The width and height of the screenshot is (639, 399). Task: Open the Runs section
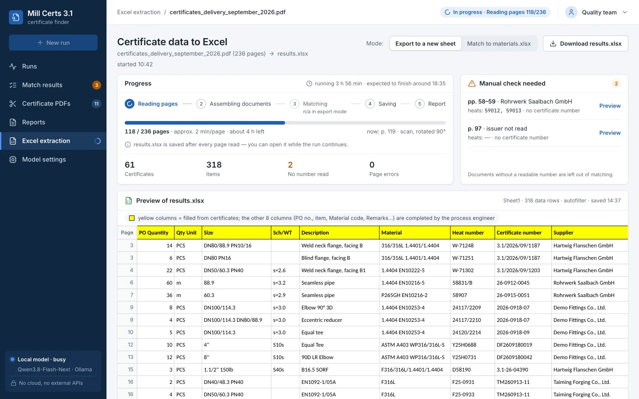53,66
